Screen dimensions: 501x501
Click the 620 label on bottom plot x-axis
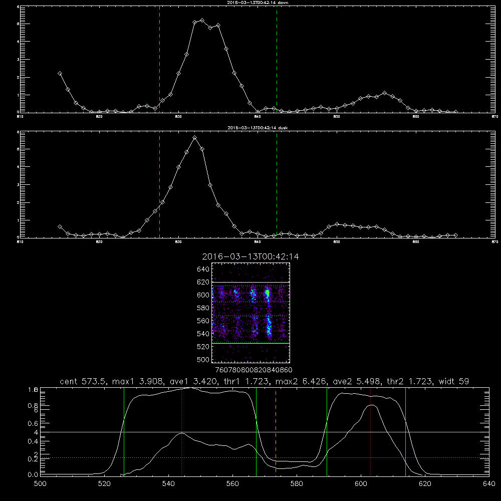425,484
